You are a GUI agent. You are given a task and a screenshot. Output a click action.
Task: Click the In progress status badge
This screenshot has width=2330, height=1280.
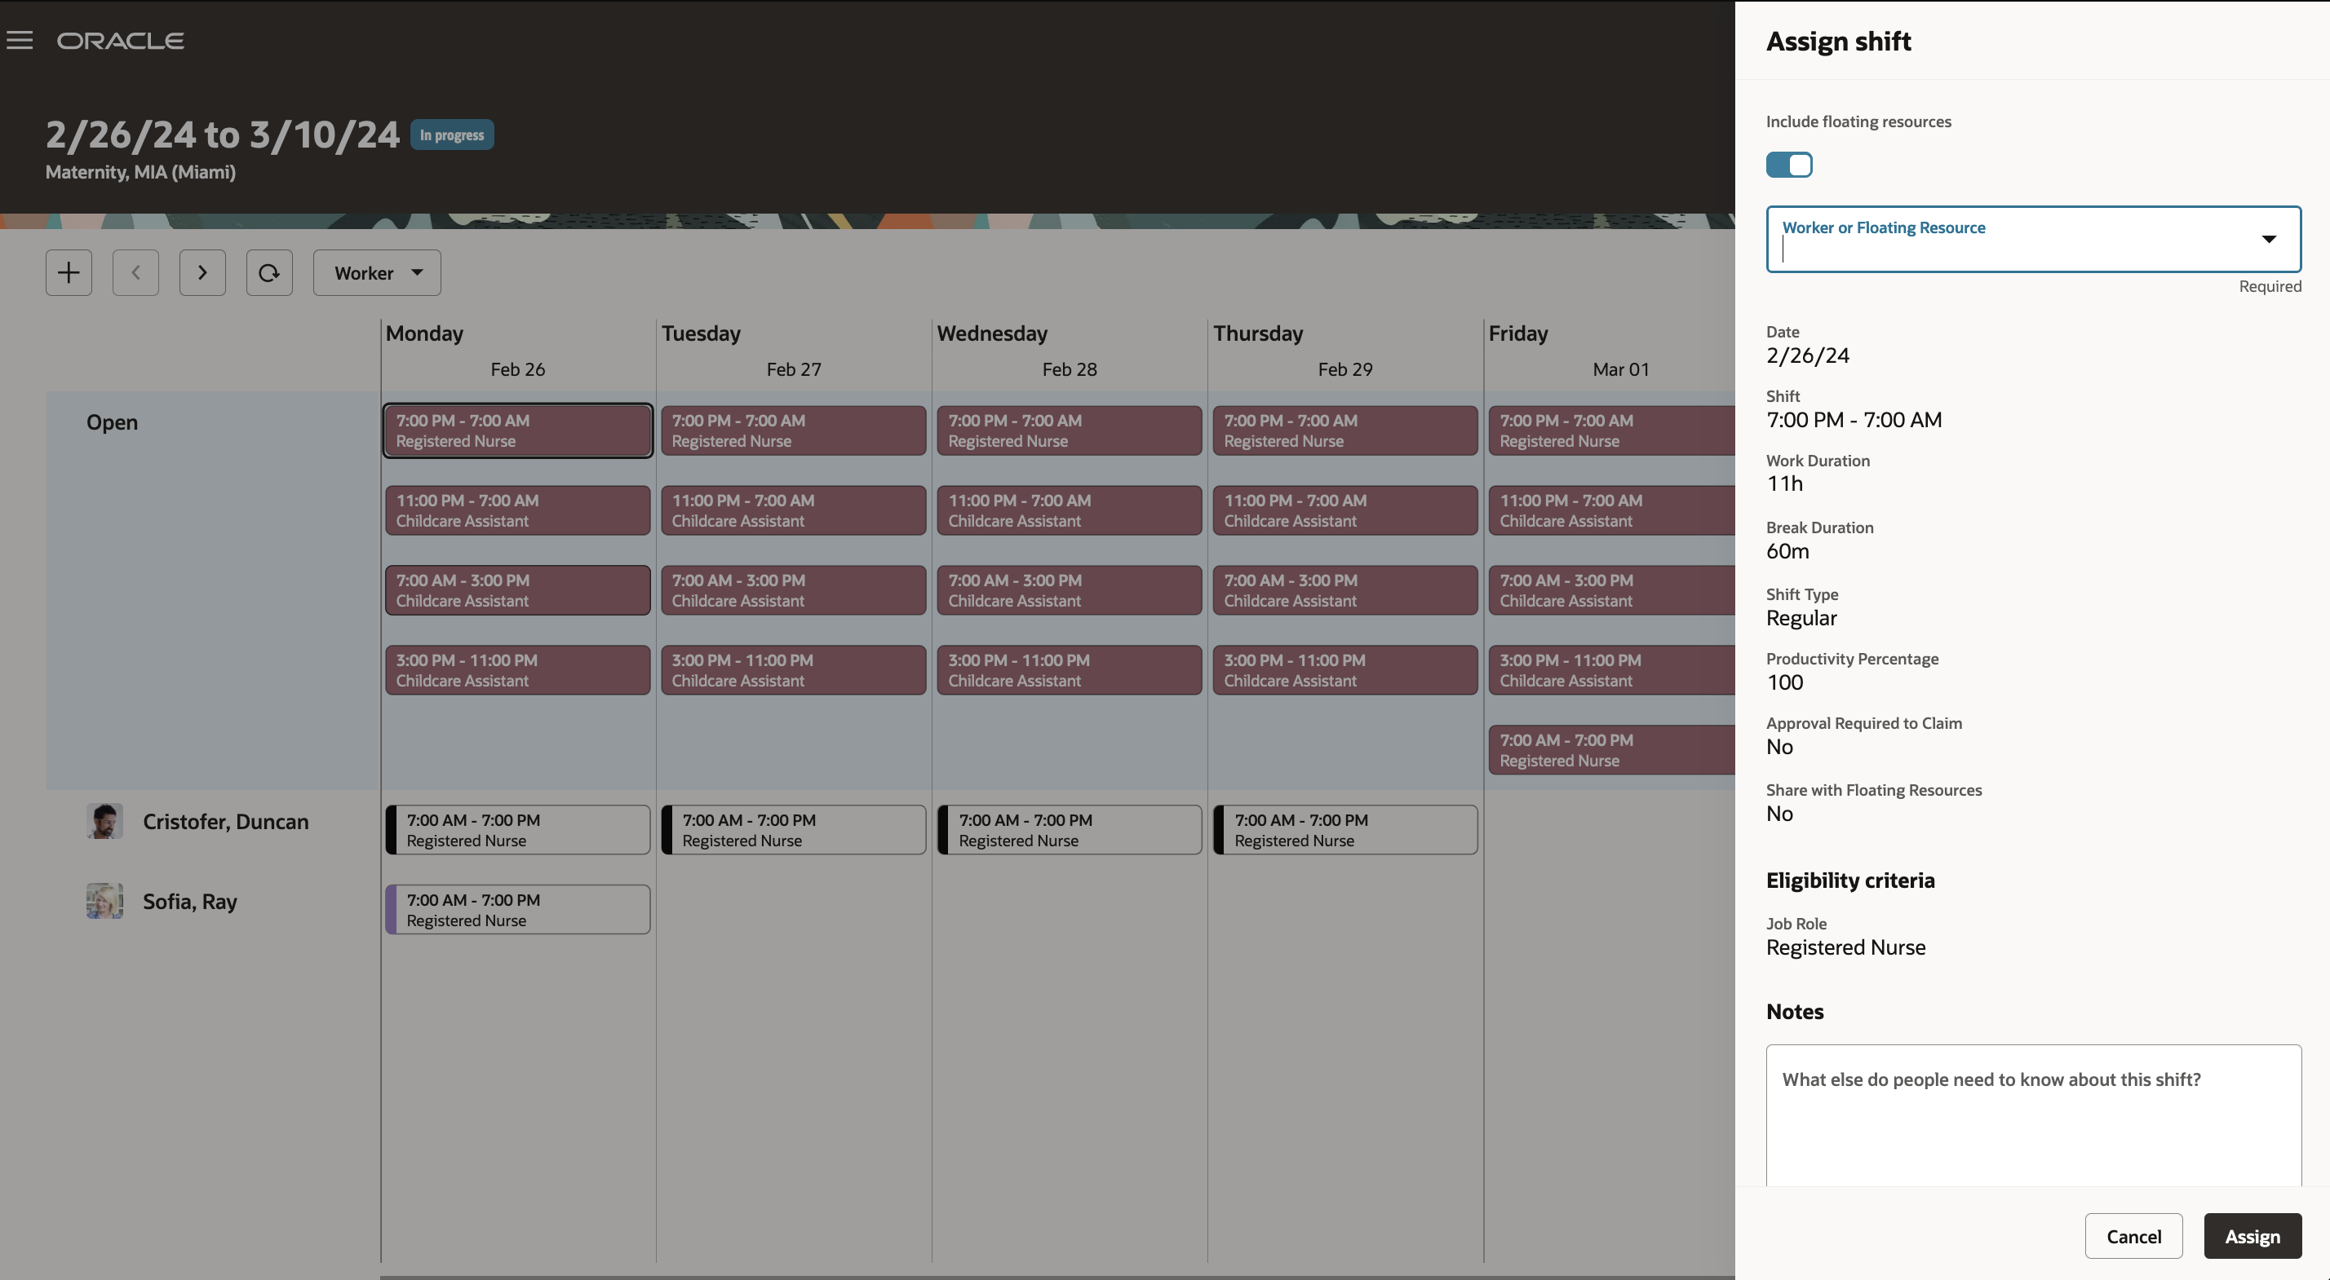(451, 135)
